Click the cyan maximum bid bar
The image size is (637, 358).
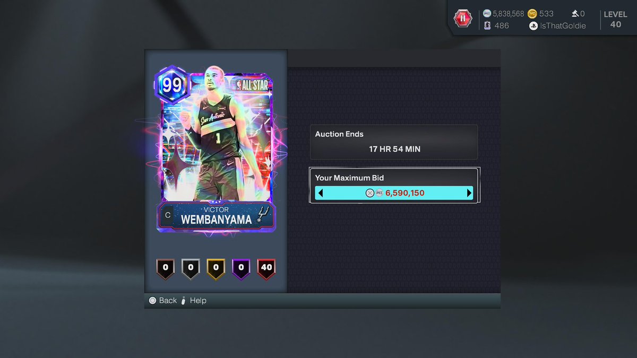[x=394, y=193]
